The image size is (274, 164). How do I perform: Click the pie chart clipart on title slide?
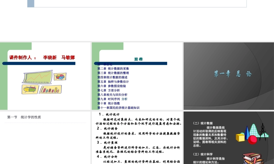(60, 77)
